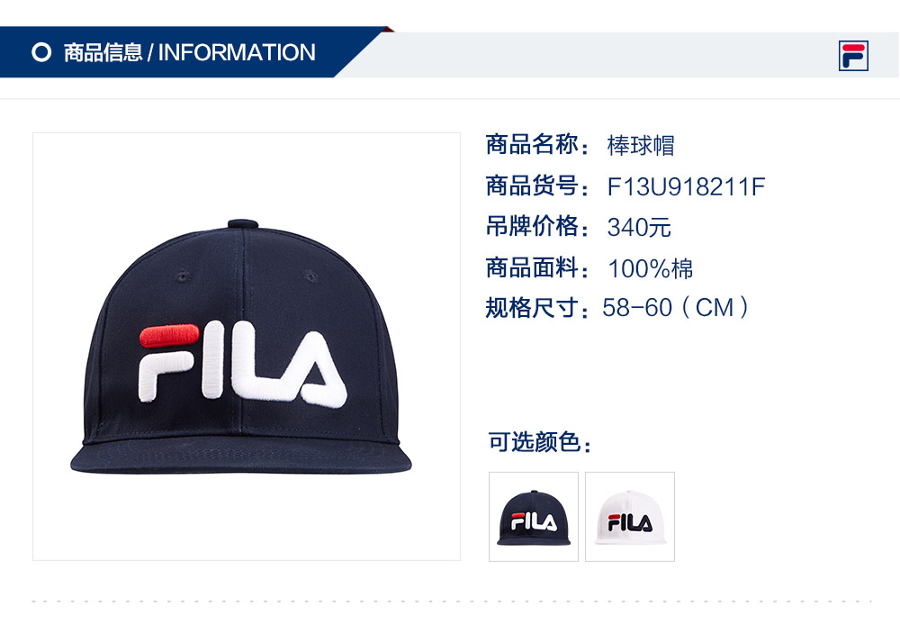Click the 规格尺寸 label

click(x=537, y=309)
